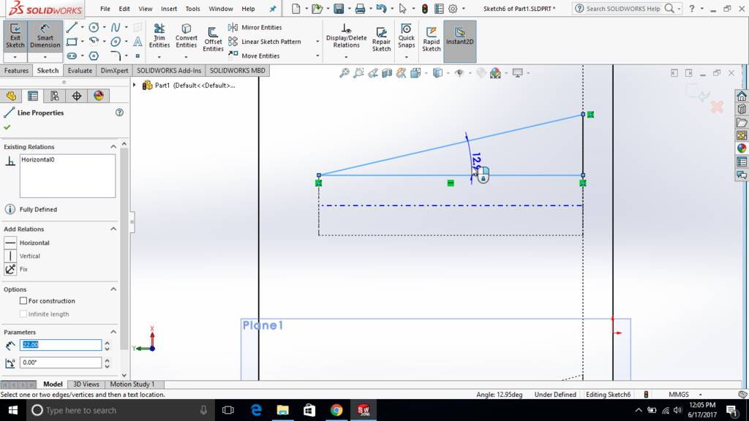
Task: Click the Undo icon
Action: [381, 9]
